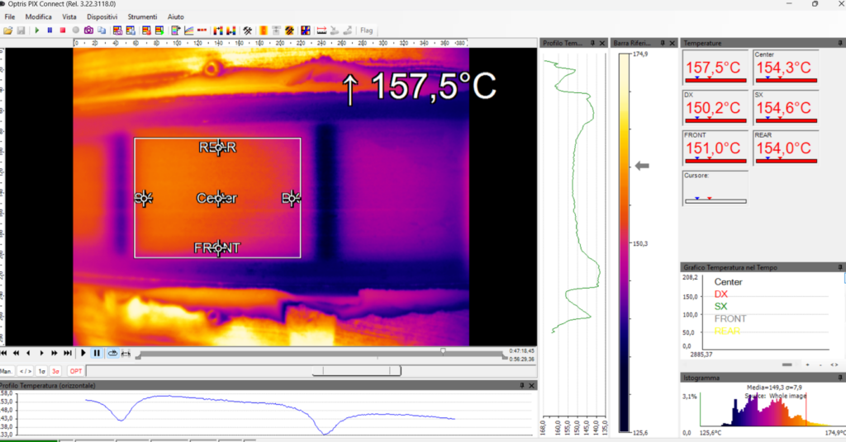The image size is (846, 442).
Task: Click the multi-line temperature chart icon
Action: 189,31
